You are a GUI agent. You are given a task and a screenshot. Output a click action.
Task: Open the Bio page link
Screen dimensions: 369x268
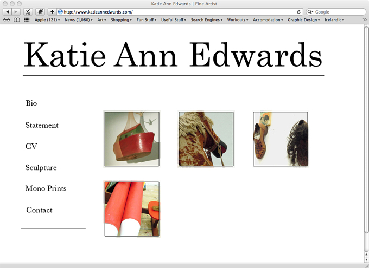[31, 103]
